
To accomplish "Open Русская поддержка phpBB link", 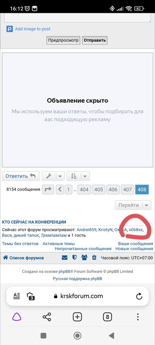I will [77, 279].
